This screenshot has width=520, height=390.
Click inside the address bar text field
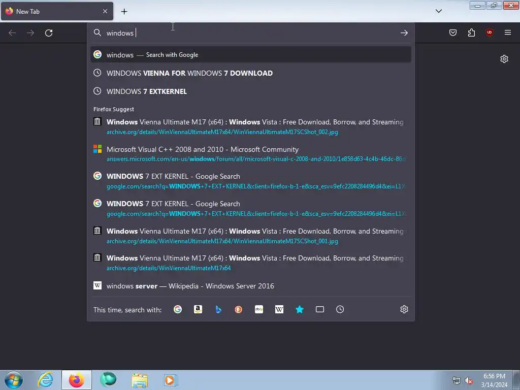pos(250,33)
